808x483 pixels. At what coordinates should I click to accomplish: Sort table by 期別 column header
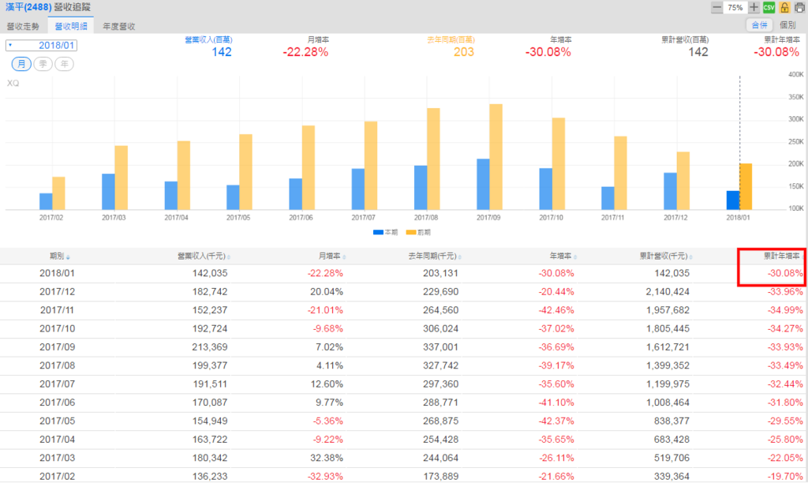click(59, 256)
